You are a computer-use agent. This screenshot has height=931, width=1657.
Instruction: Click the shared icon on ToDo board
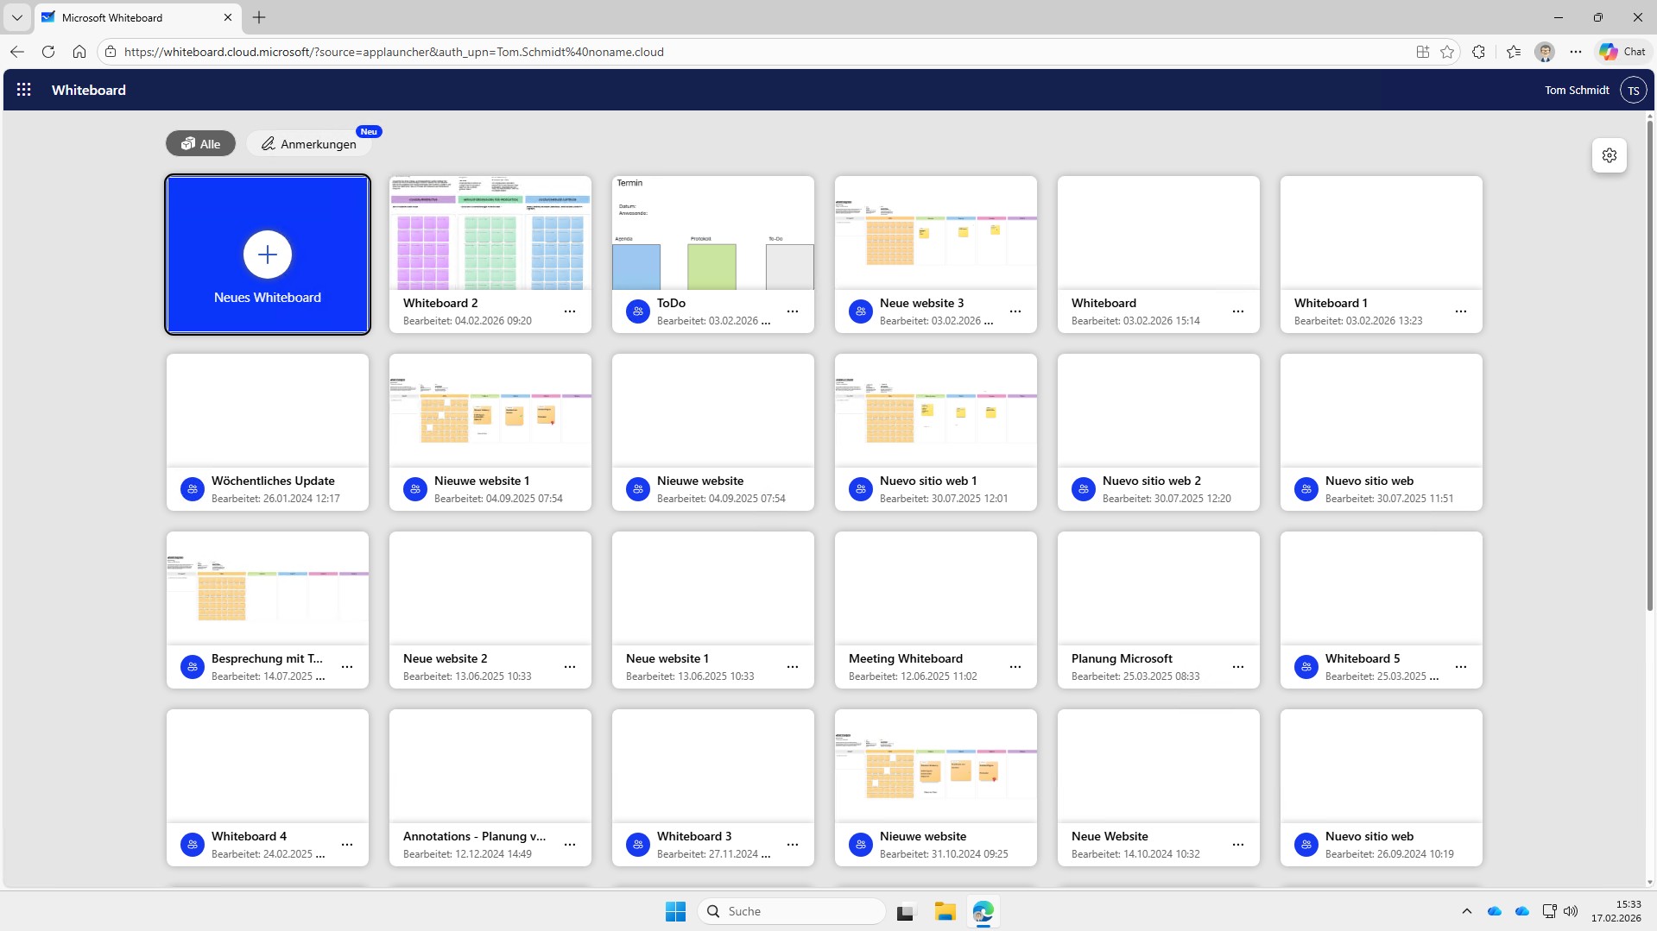pyautogui.click(x=637, y=311)
